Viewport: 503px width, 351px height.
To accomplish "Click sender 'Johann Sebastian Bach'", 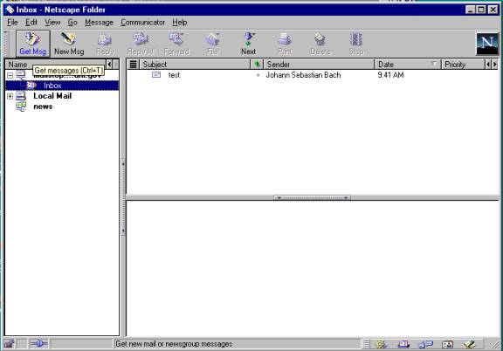I will (303, 75).
